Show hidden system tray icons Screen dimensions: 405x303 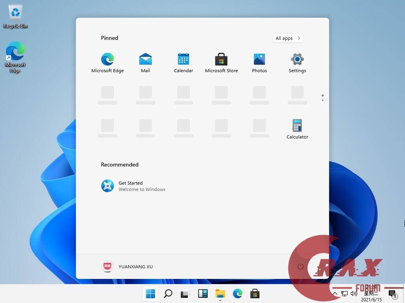tap(335, 294)
